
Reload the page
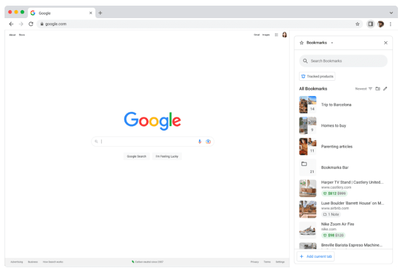[x=31, y=24]
